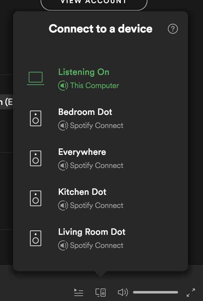This screenshot has height=301, width=203.
Task: Enter full screen with the expand arrows icon
Action: click(191, 292)
